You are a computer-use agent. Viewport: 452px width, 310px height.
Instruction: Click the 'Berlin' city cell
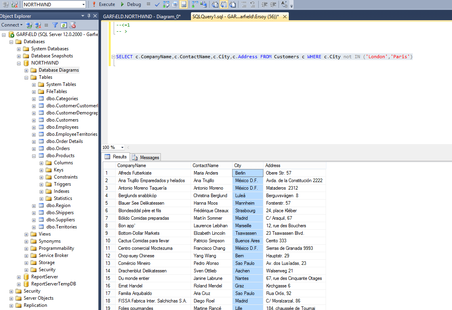click(x=248, y=173)
